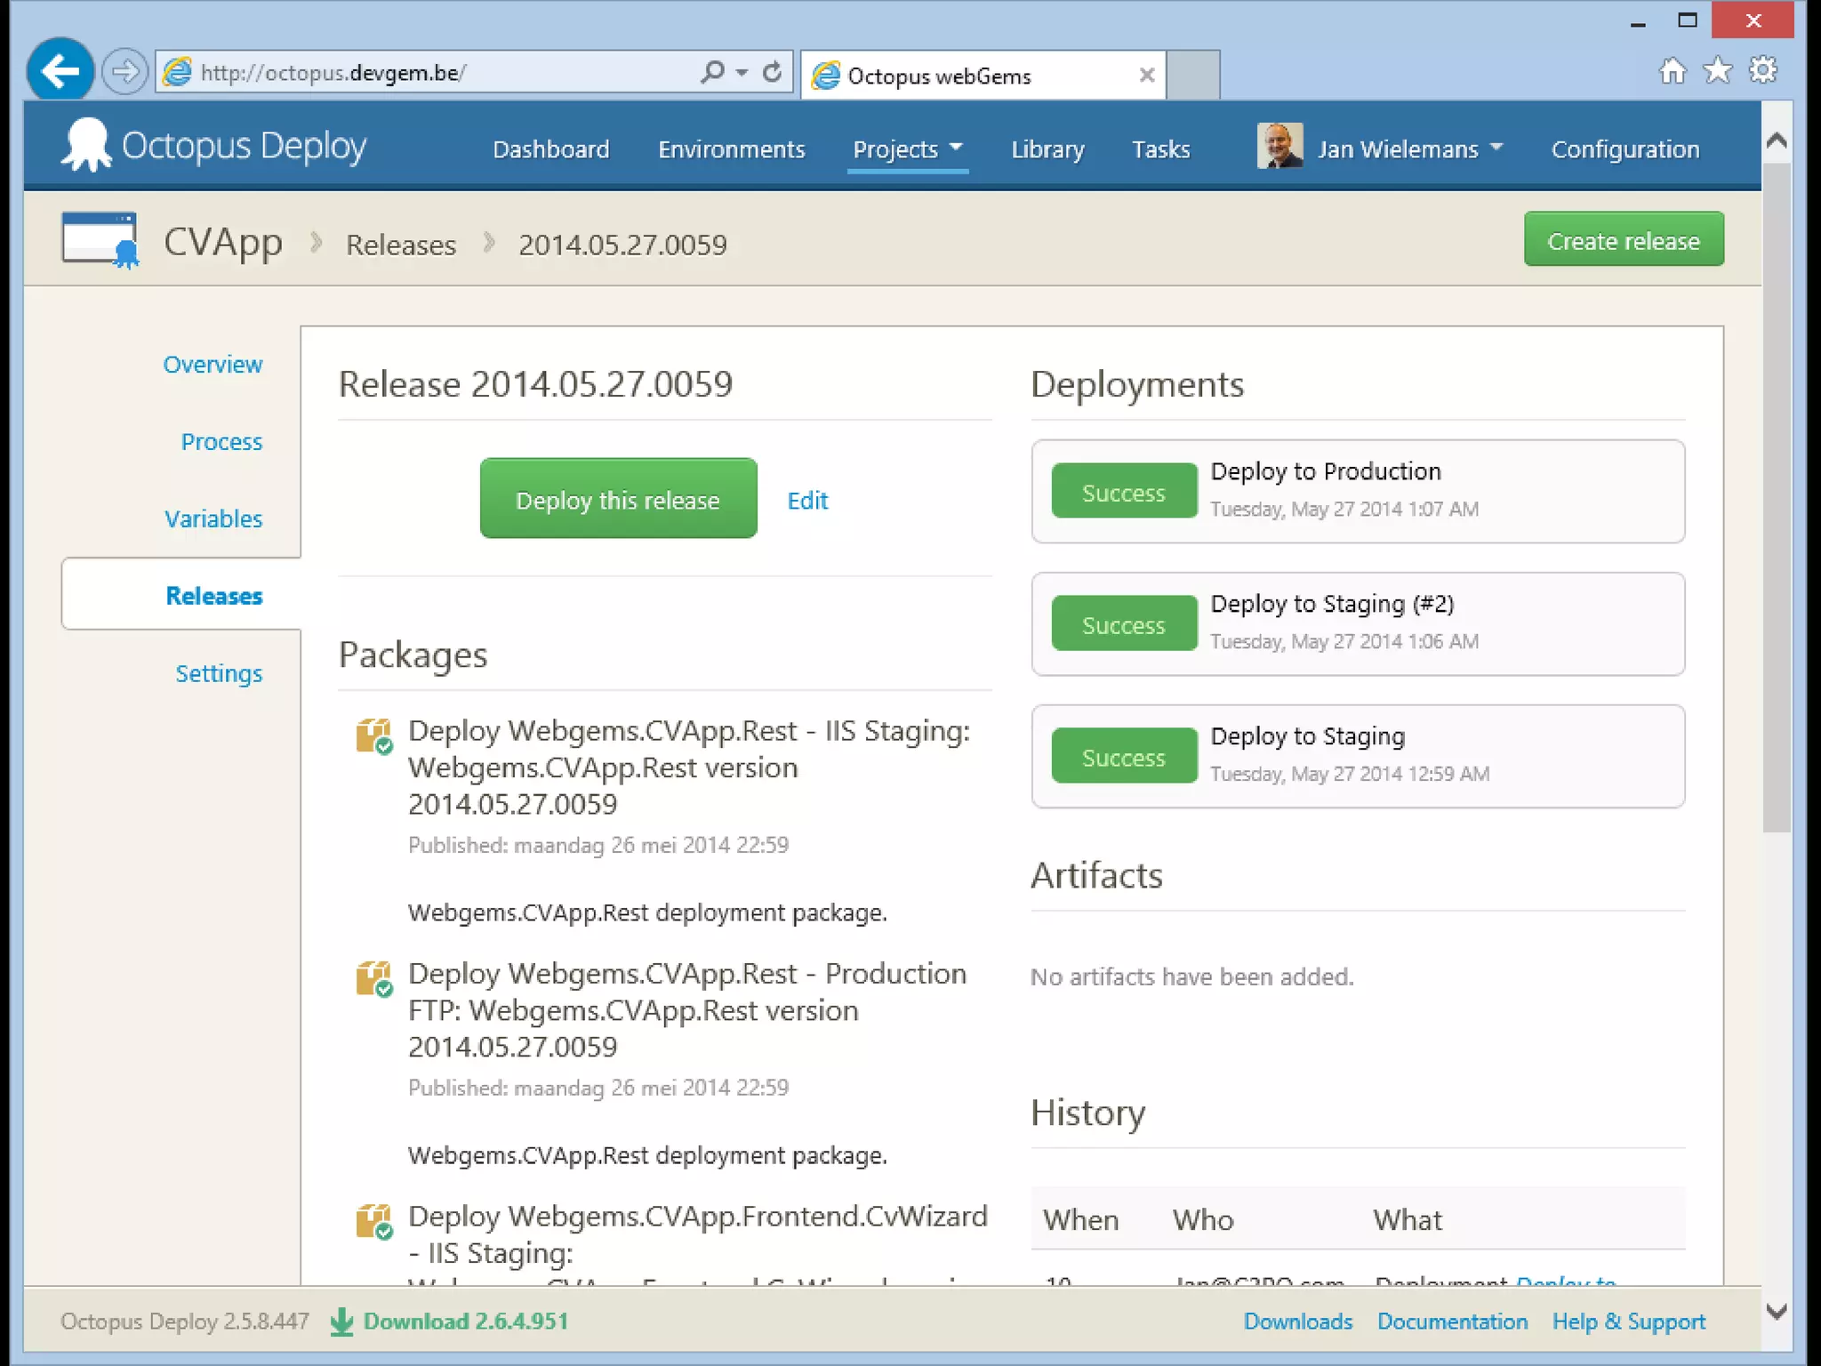
Task: Open the Documentation footer link
Action: [x=1452, y=1322]
